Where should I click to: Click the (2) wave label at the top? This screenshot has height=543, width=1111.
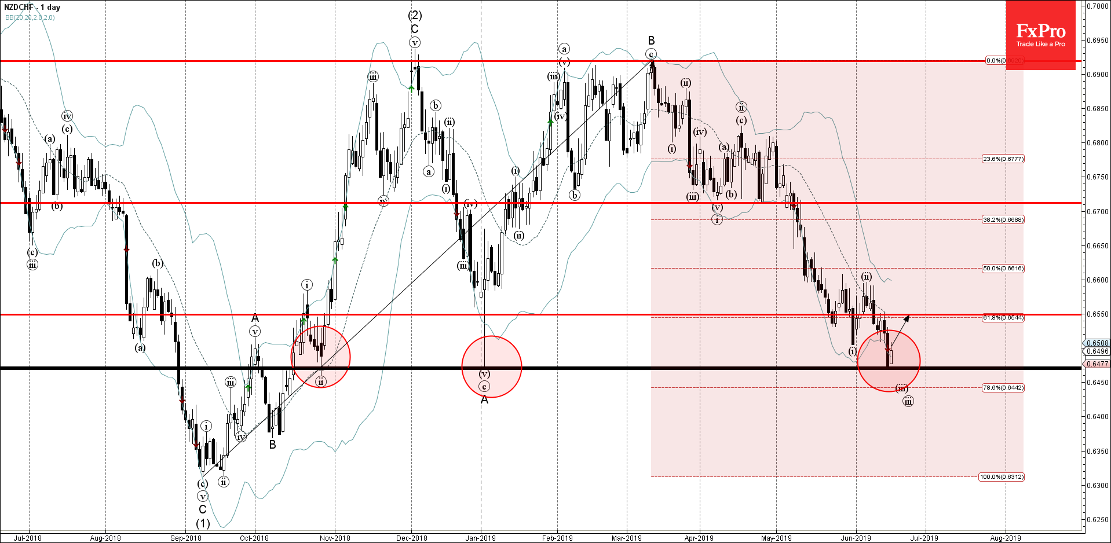pyautogui.click(x=415, y=15)
